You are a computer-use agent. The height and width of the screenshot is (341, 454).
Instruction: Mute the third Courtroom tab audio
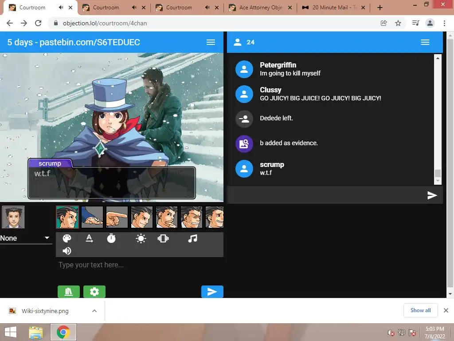pyautogui.click(x=207, y=8)
